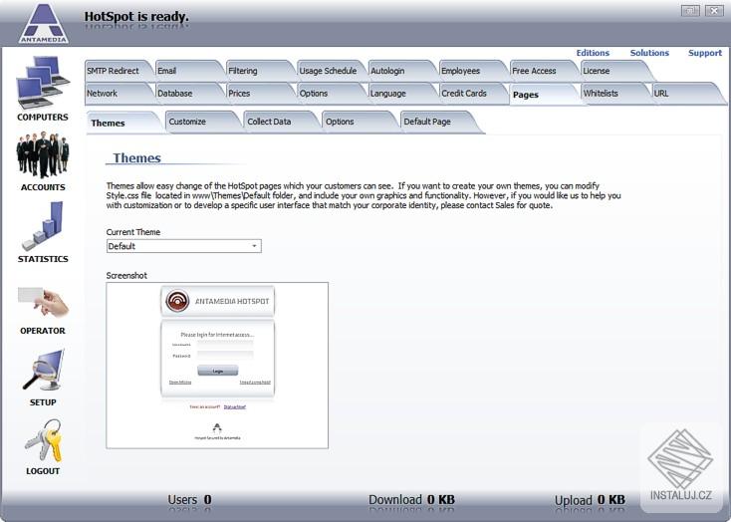
Task: Click the Logout keys icon
Action: coord(43,440)
